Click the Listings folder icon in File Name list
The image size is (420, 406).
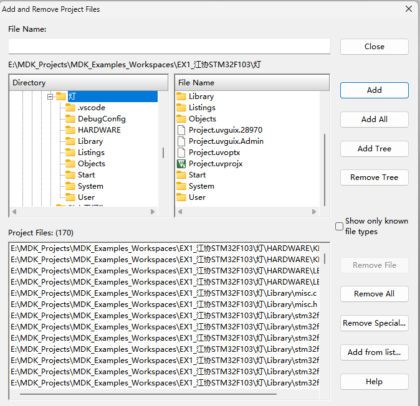181,108
